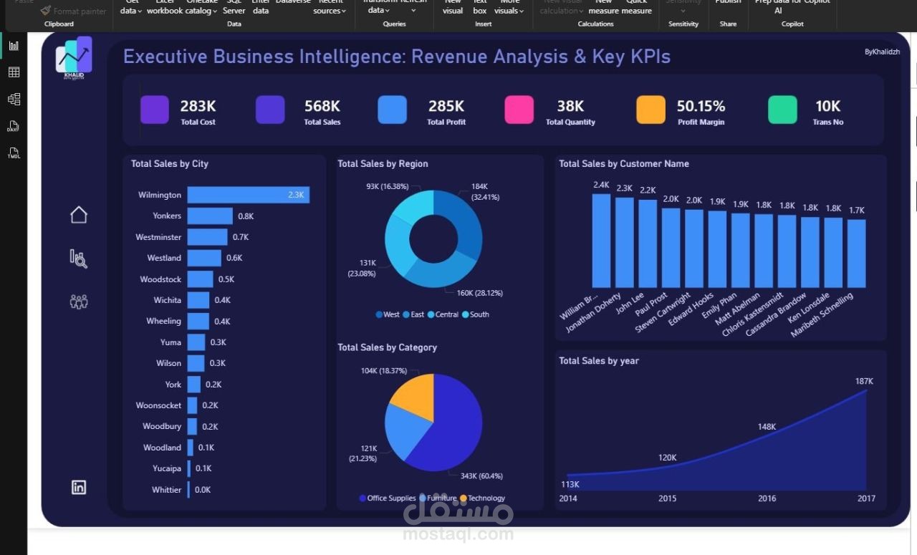Open the Table view icon
The width and height of the screenshot is (917, 555).
coord(14,72)
